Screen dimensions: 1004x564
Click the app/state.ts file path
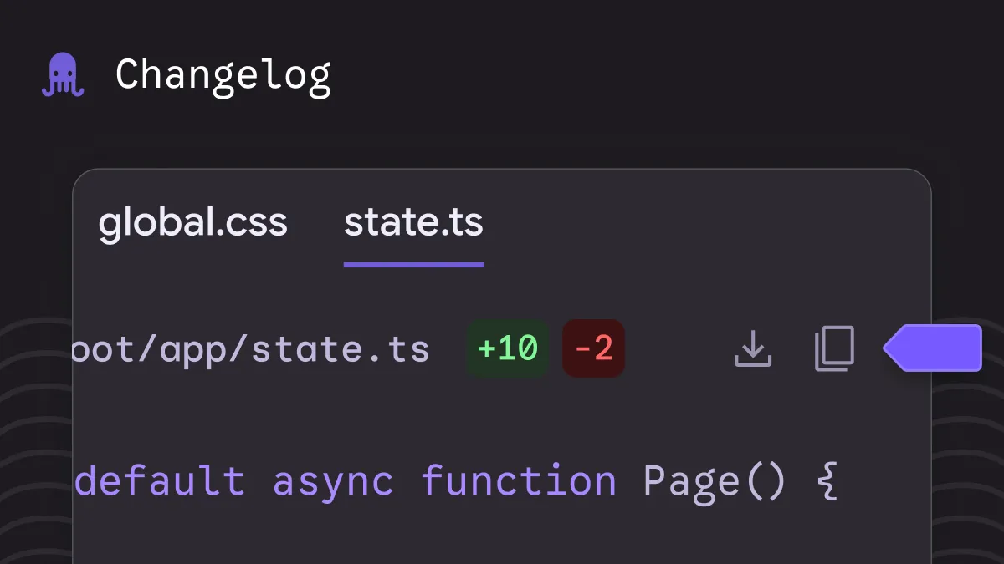251,349
